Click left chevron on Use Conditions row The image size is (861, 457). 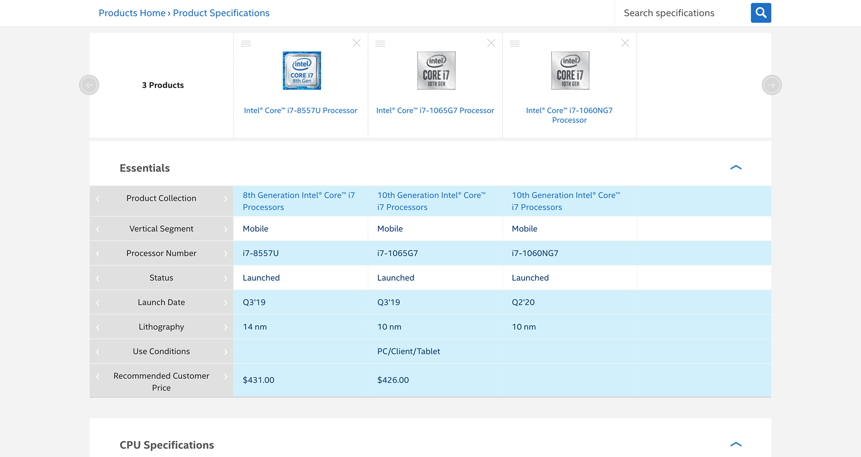pos(97,352)
